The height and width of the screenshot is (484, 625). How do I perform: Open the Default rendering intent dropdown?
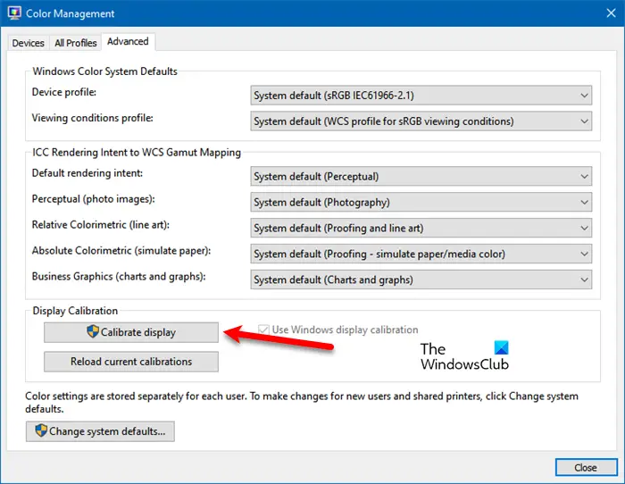tap(421, 177)
